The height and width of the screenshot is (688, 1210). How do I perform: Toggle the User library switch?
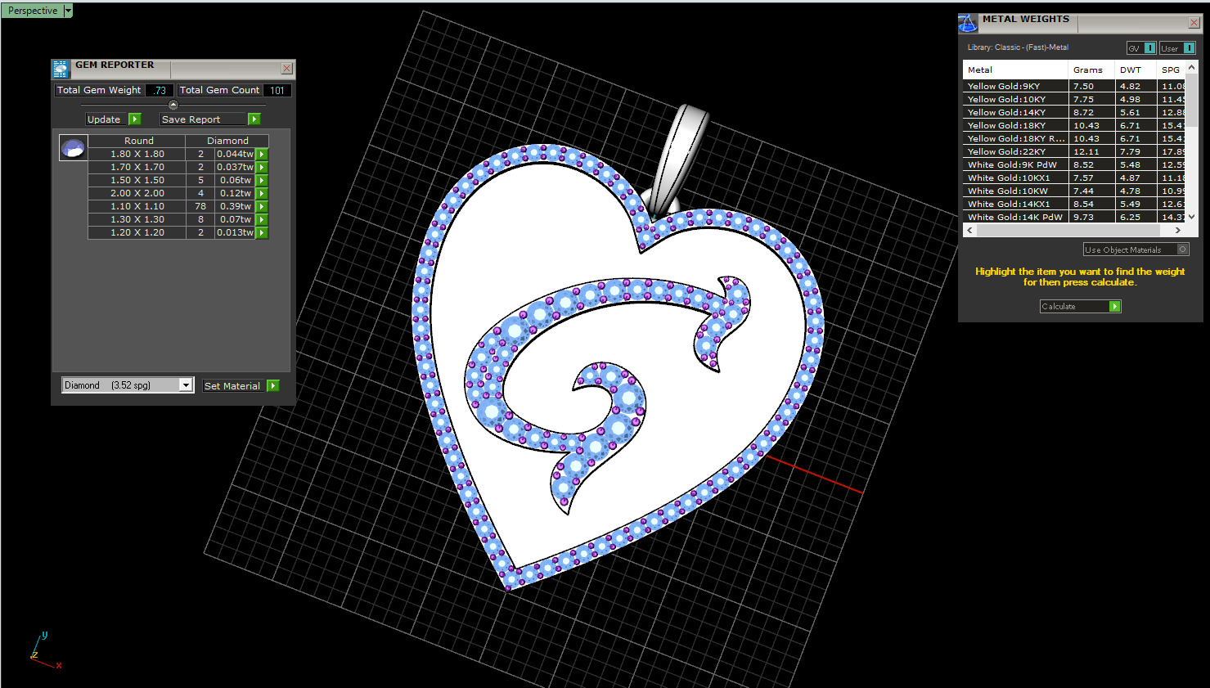click(1177, 48)
